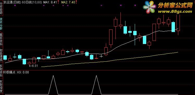This screenshot has width=195, height=95.
Task: Click the rightmost purple x marker
Action: (135, 5)
